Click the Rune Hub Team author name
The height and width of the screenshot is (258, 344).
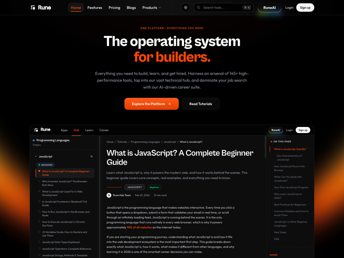pyautogui.click(x=122, y=195)
